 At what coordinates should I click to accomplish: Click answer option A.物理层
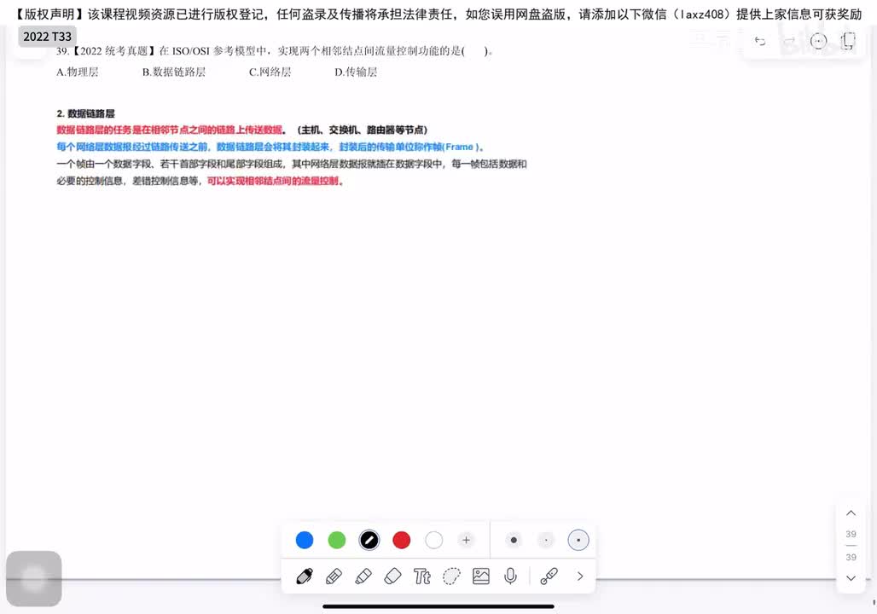coord(77,72)
